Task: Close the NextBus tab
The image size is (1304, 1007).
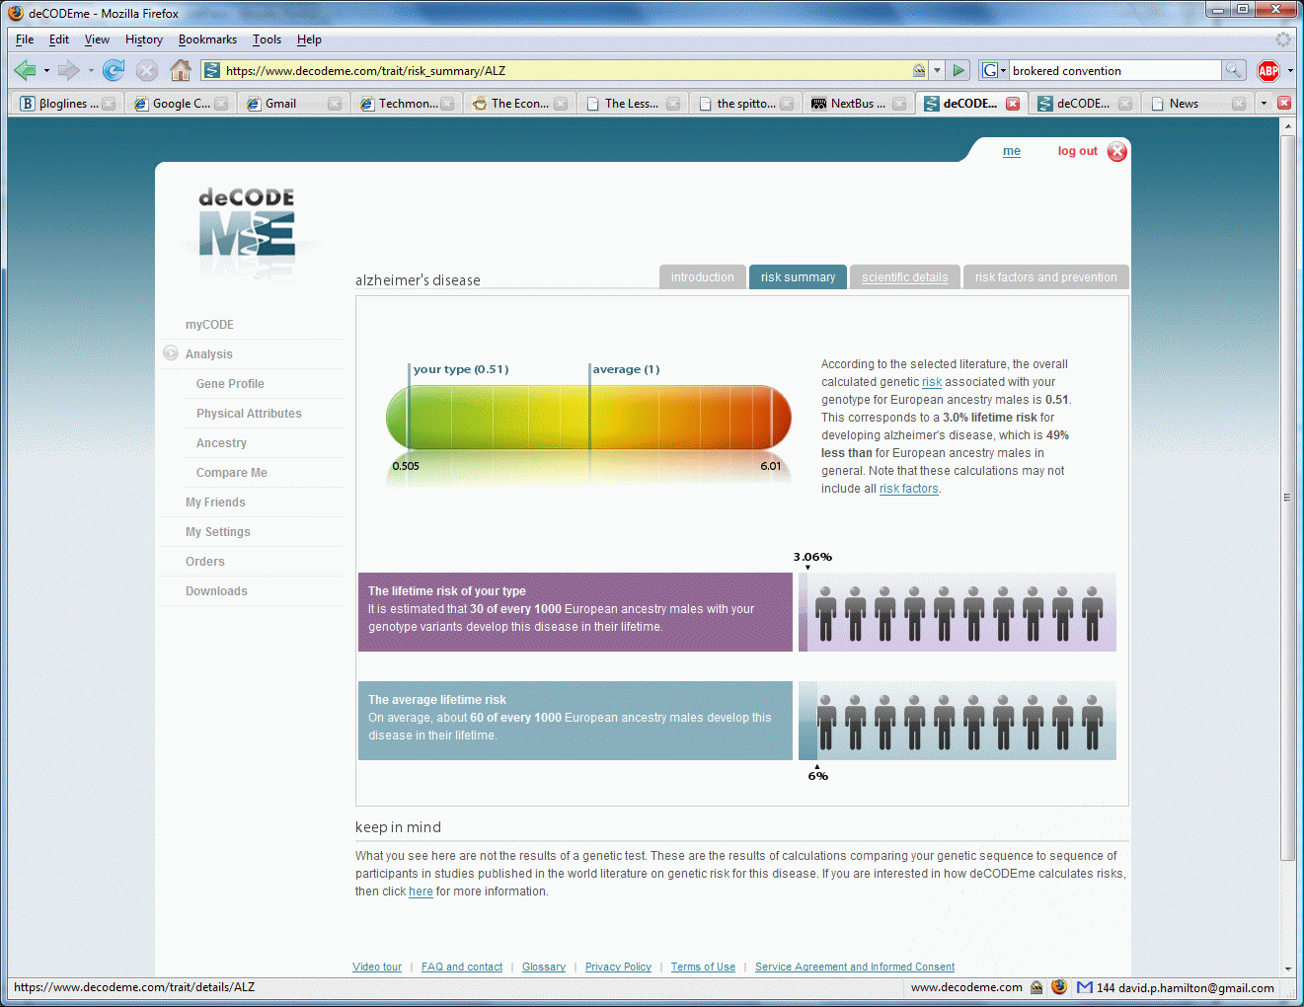Action: (x=899, y=104)
